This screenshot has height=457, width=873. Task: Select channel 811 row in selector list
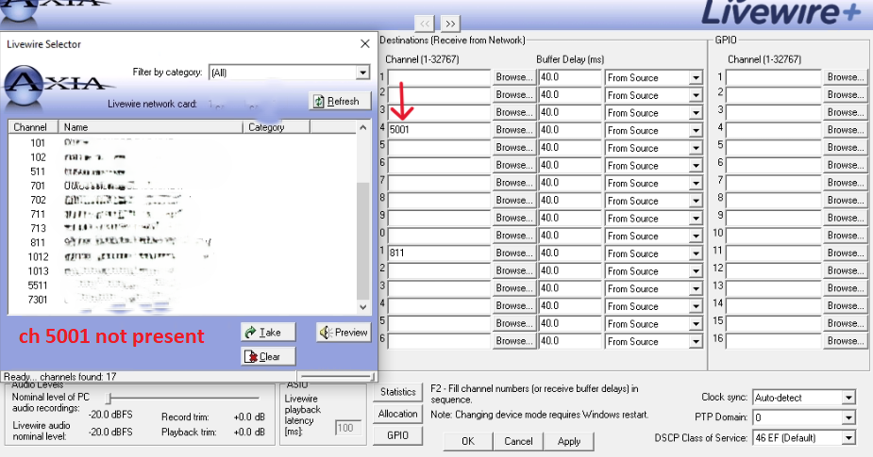coord(182,242)
